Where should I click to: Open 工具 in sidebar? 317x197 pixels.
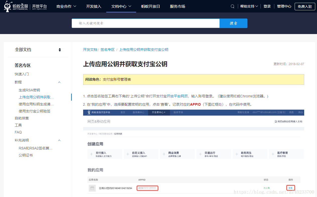click(x=18, y=125)
